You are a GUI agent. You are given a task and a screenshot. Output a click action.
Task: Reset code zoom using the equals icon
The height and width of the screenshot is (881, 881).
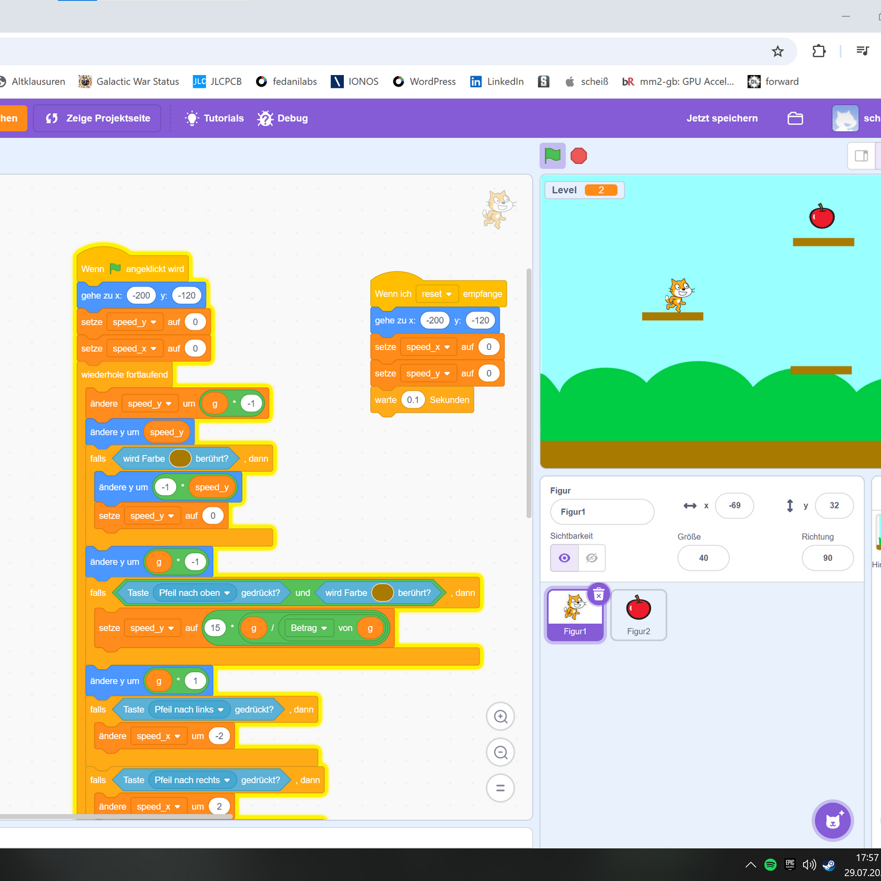(x=500, y=788)
